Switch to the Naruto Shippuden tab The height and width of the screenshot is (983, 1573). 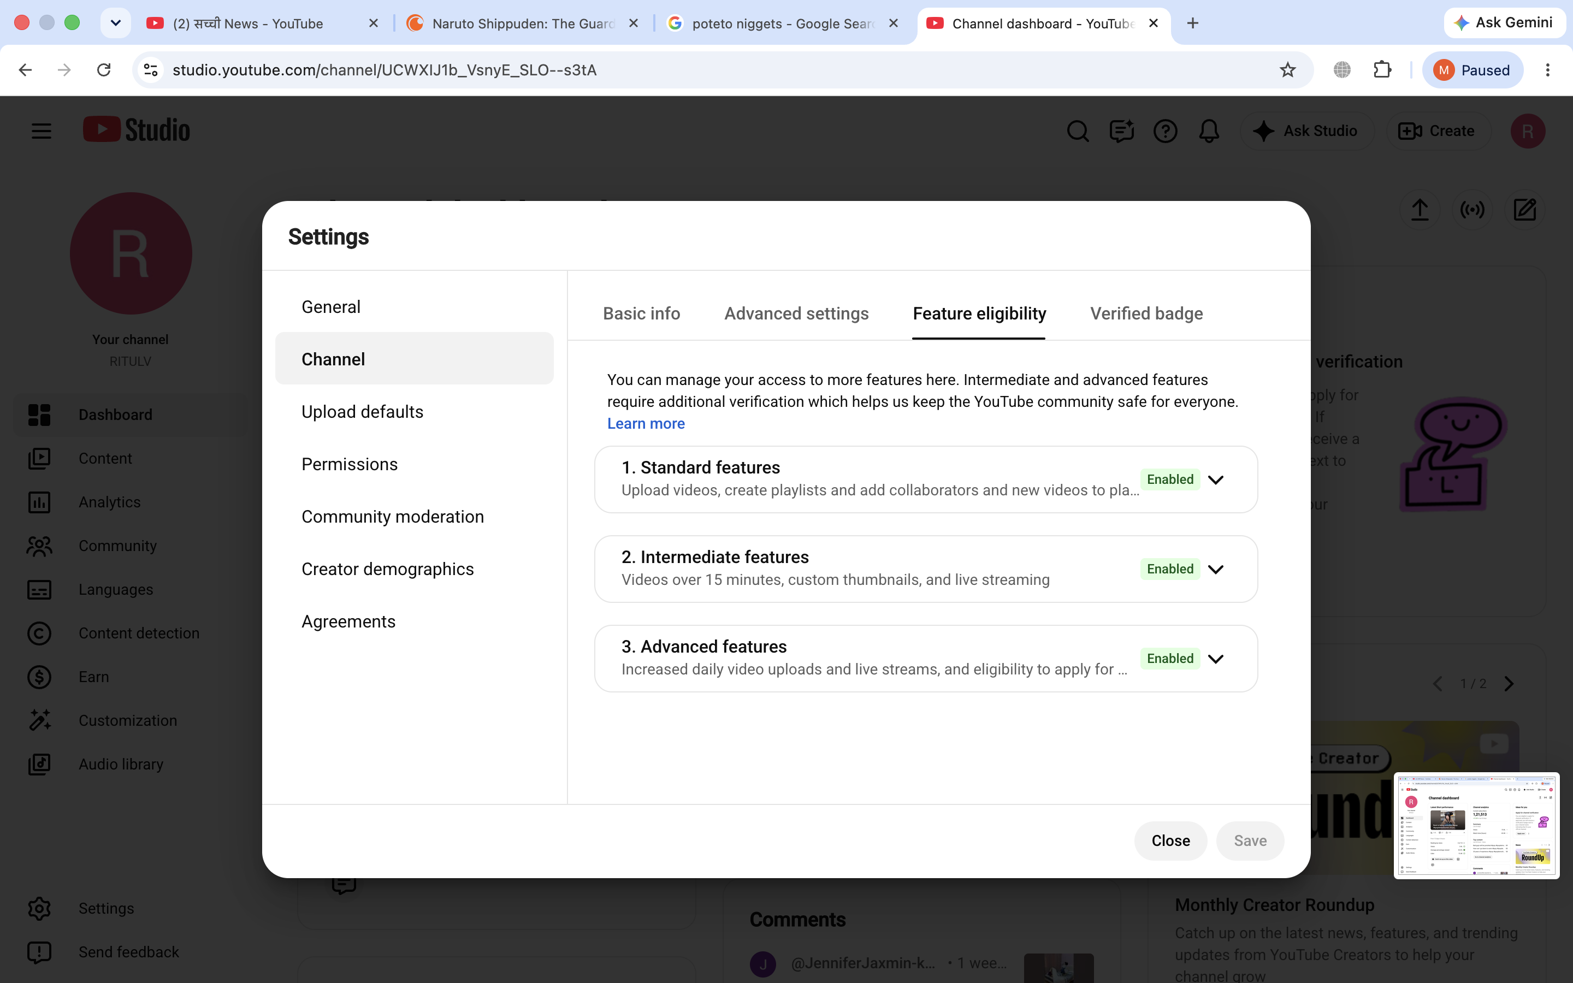(523, 23)
